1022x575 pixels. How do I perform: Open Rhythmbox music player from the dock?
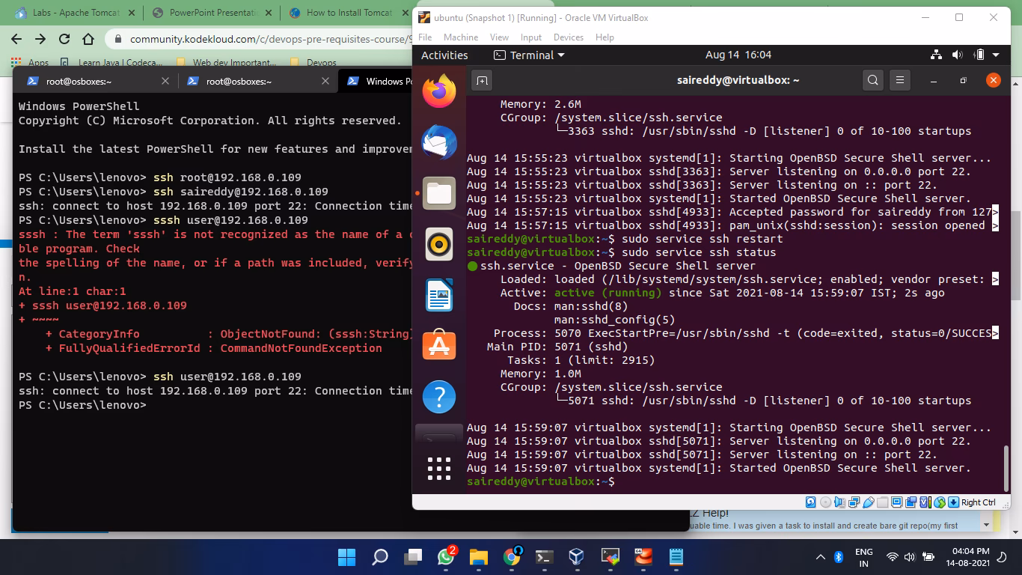438,243
